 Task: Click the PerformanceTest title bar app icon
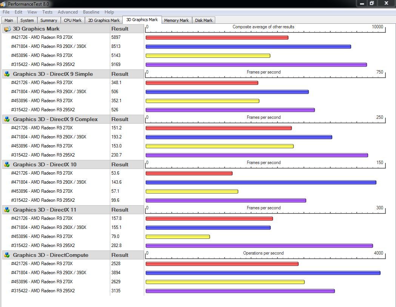[3, 4]
